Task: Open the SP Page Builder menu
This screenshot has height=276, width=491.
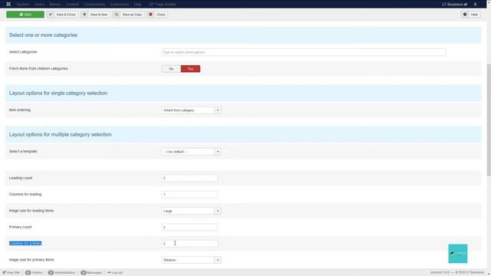Action: [x=163, y=5]
